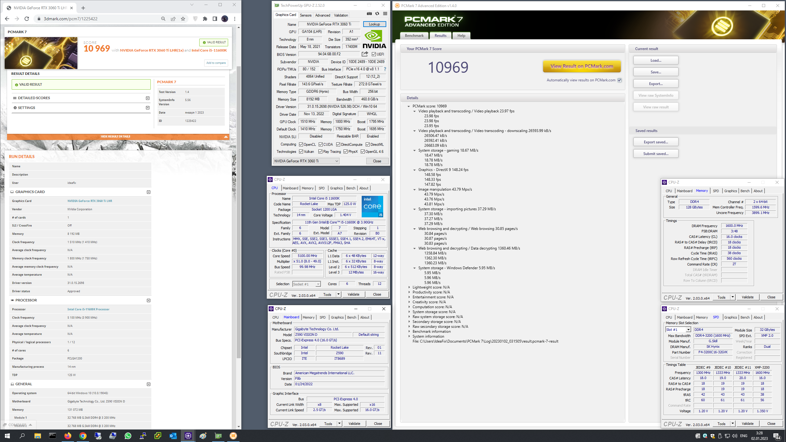Click share page icon in address bar
The image size is (786, 442).
pos(173,19)
